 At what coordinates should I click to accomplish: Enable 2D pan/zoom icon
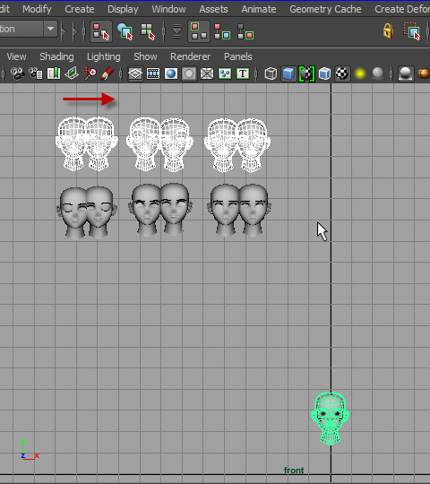[90, 73]
